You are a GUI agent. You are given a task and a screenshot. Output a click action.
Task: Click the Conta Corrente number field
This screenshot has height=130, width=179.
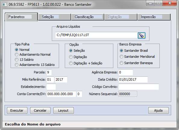(x=61, y=94)
